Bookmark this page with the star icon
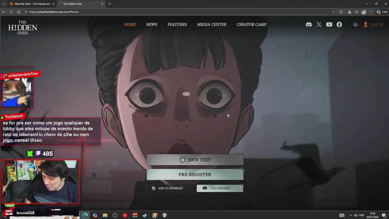 [333, 12]
